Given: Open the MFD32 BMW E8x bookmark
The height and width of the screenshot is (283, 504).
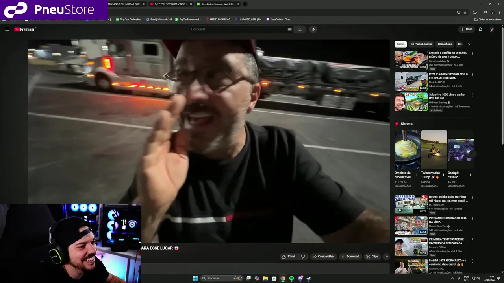Looking at the screenshot, I should (219, 19).
